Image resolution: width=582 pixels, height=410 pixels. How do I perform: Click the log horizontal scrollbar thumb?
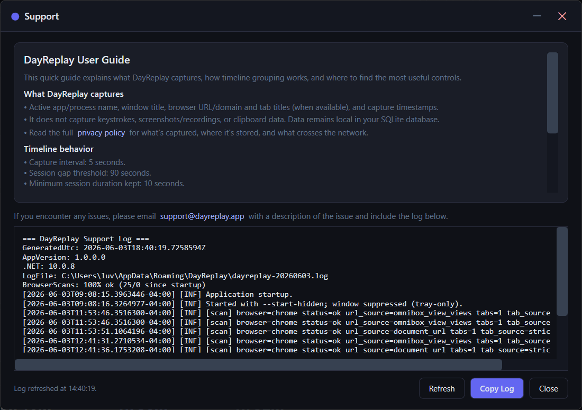pos(258,365)
